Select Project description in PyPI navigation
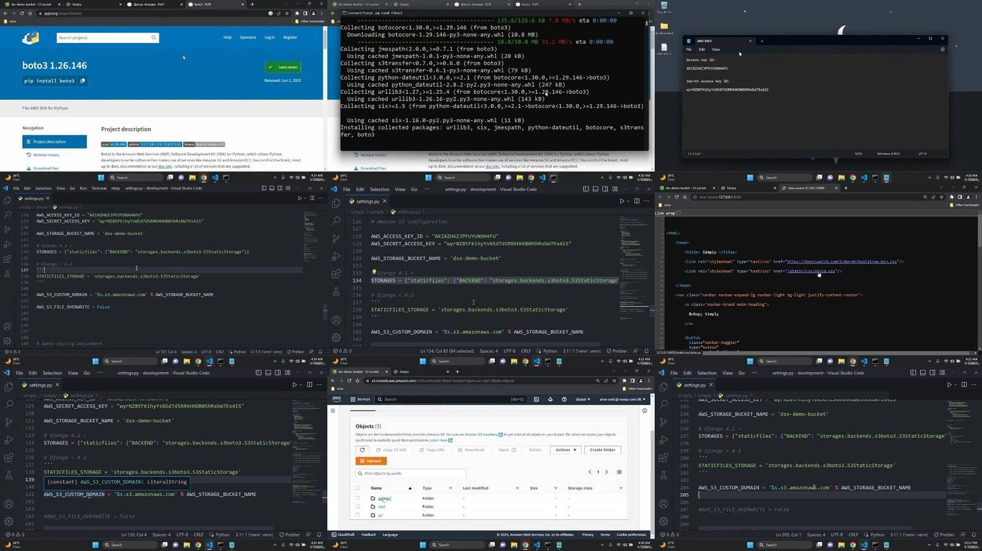Screen dimensions: 982x551 click(55, 142)
